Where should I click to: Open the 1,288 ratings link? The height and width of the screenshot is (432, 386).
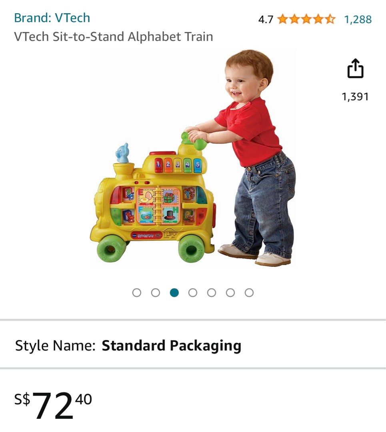tap(358, 19)
